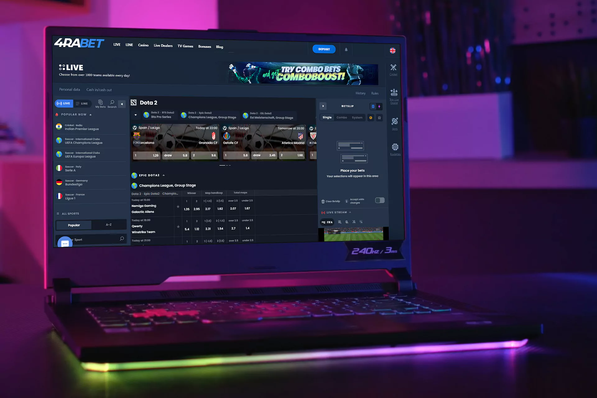597x398 pixels.
Task: Open the Casino menu tab
Action: (143, 46)
